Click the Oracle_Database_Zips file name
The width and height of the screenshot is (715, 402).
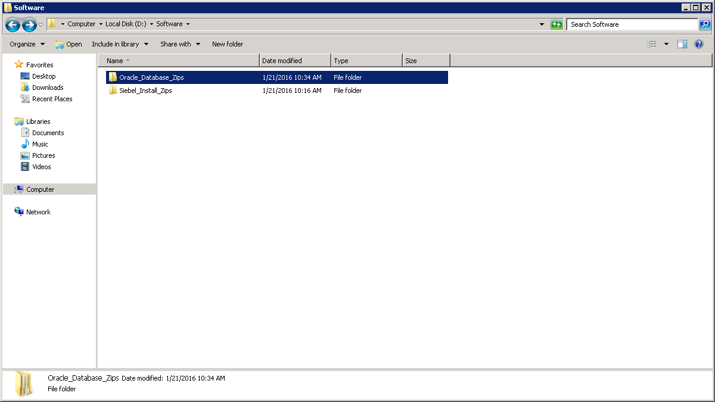[151, 77]
